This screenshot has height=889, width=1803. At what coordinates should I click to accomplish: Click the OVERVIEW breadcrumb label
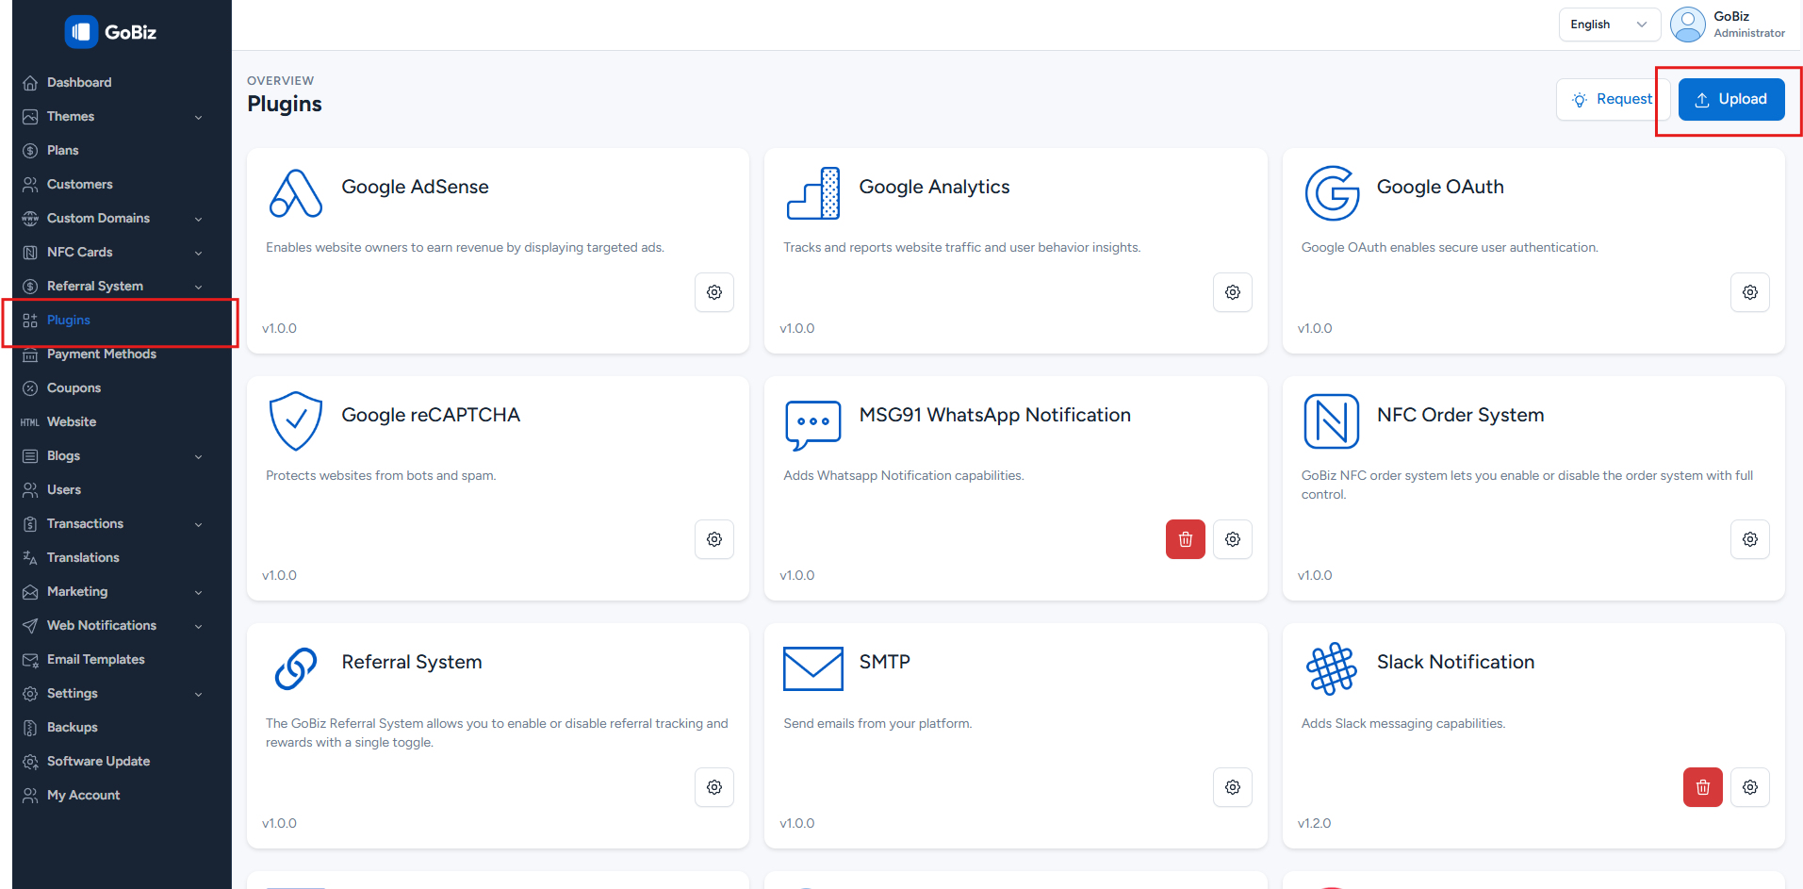coord(281,81)
